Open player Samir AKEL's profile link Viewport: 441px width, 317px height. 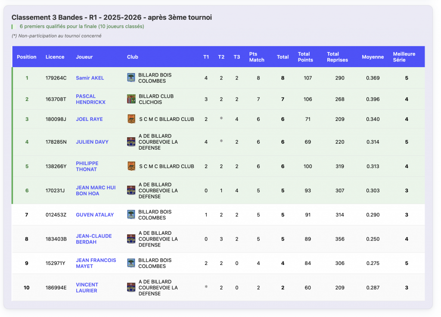90,78
